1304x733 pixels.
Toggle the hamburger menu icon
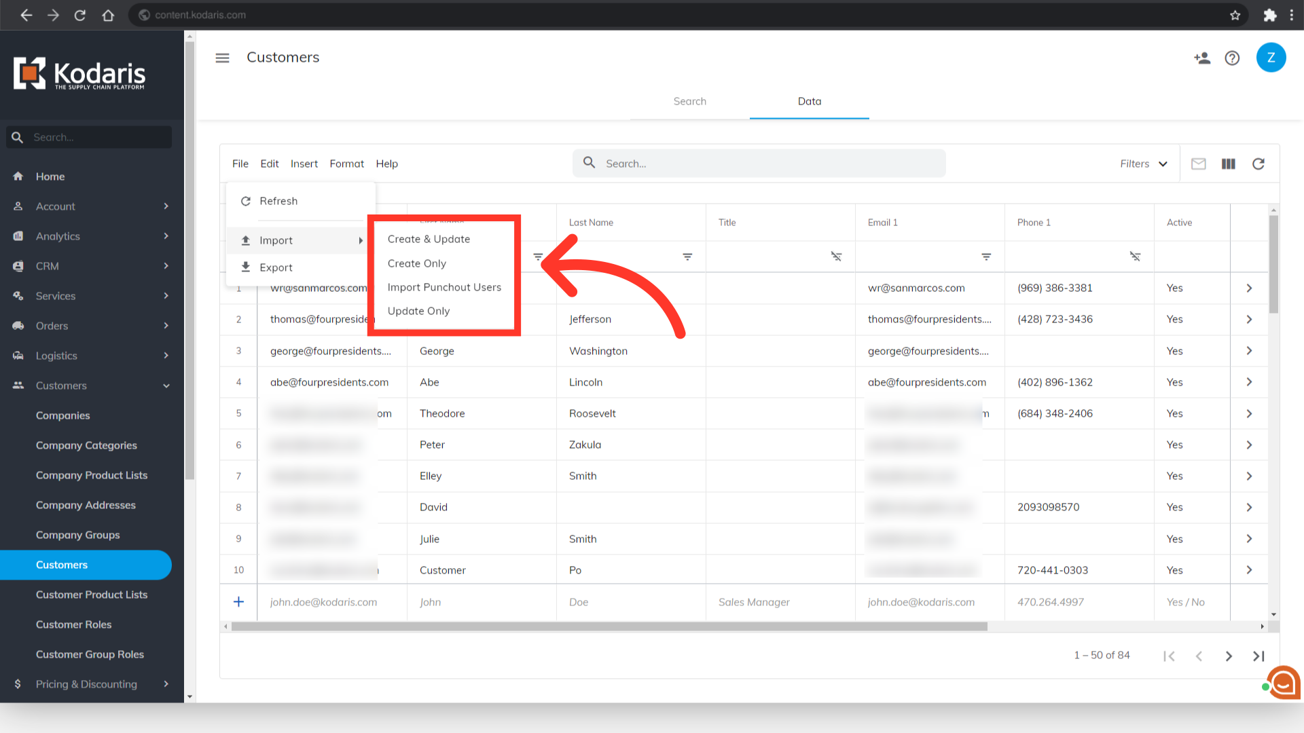click(222, 58)
